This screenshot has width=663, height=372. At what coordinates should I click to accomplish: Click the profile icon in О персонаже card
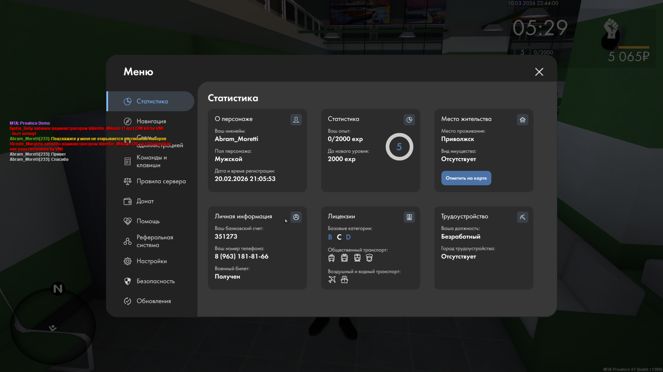[x=296, y=120]
